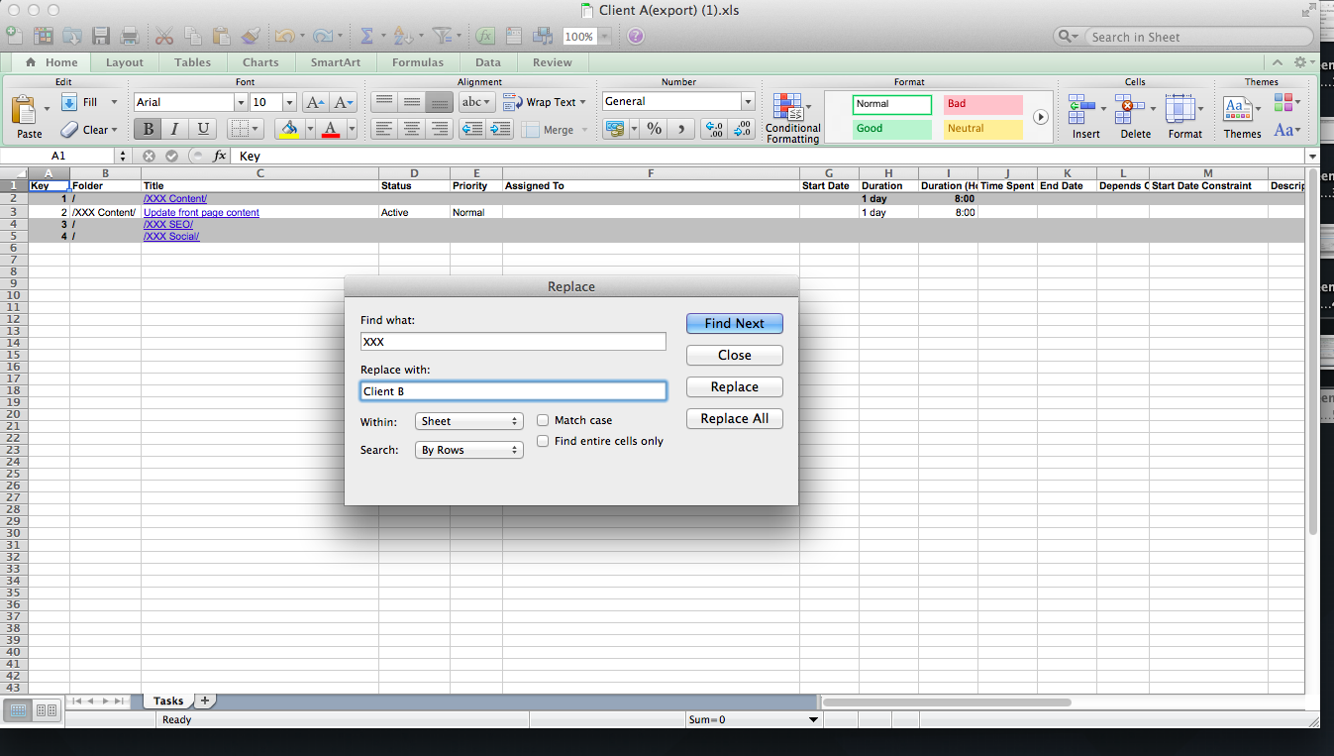Click the Cut scissors icon
The image size is (1334, 756).
[x=164, y=37]
